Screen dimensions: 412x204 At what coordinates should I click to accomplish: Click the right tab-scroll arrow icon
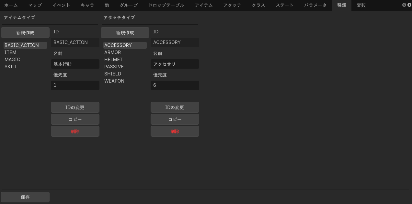409,5
